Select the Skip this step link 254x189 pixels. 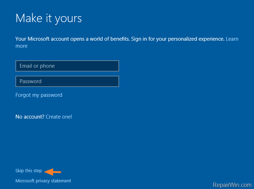click(x=29, y=171)
